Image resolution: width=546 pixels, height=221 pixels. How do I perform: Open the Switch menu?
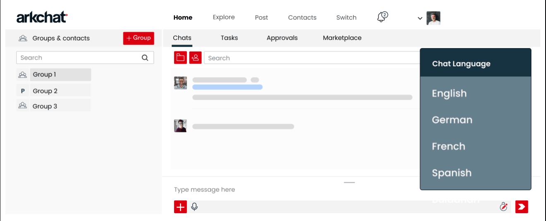pyautogui.click(x=346, y=17)
